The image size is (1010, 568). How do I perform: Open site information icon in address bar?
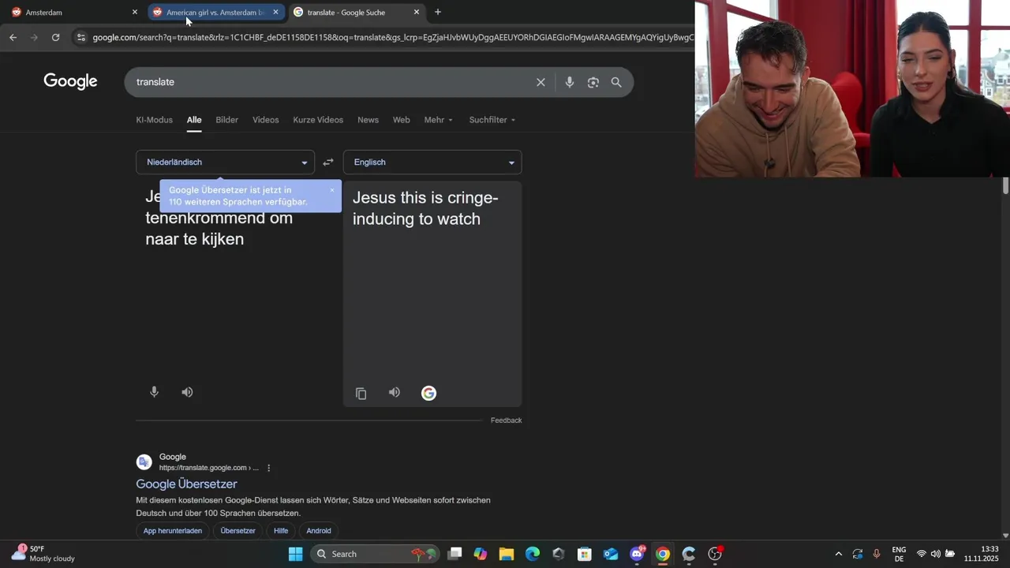[80, 37]
